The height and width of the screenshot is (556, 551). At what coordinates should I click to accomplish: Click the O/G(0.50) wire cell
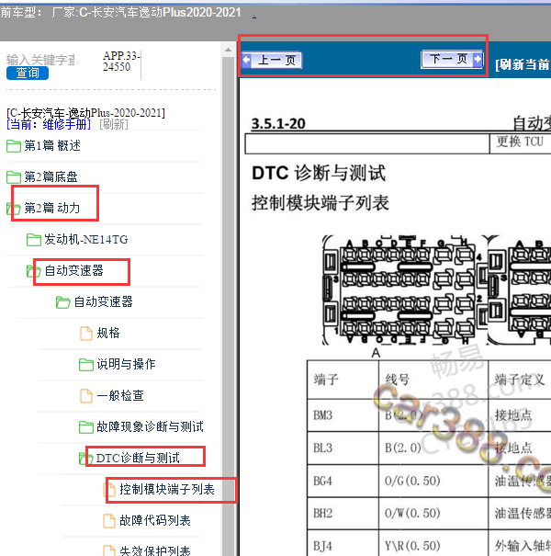[x=433, y=481]
